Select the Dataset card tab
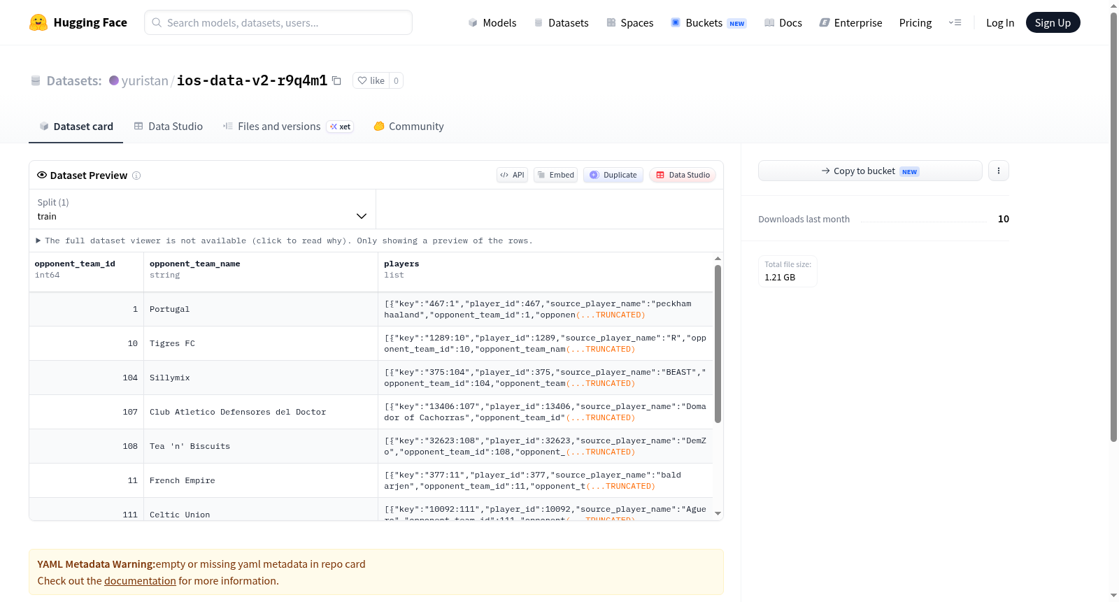 76,127
